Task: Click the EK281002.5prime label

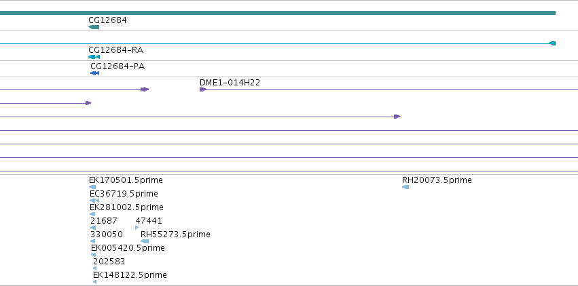Action: (126, 207)
